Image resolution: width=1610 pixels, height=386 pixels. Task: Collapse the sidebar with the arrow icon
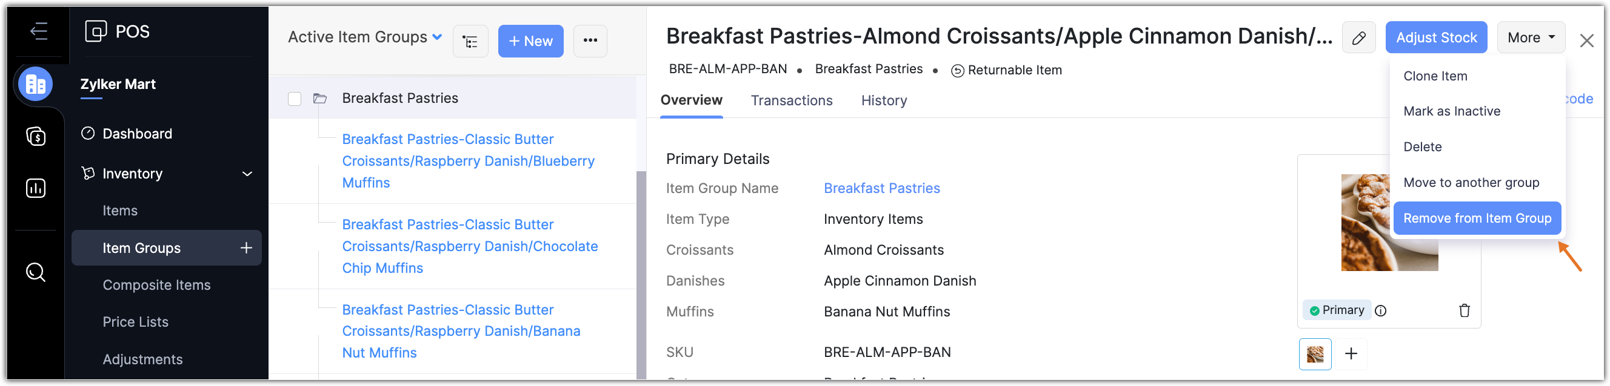pyautogui.click(x=39, y=31)
